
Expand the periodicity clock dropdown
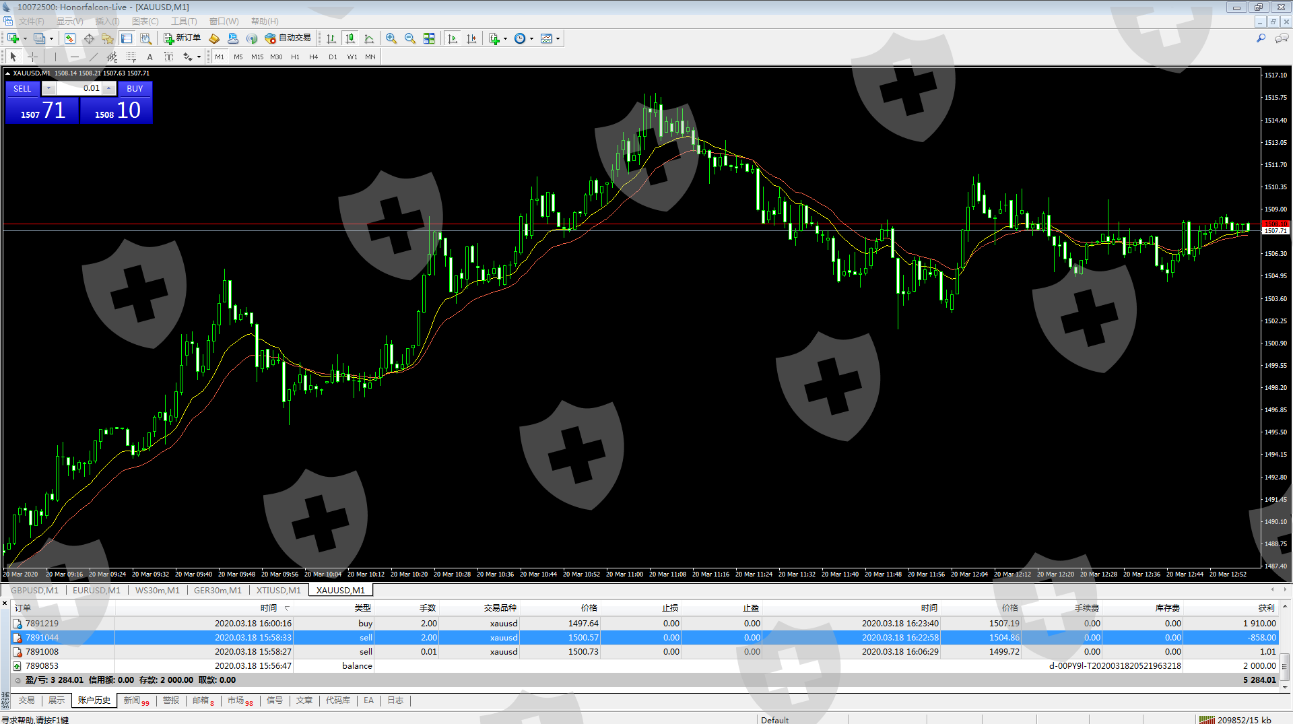point(531,39)
